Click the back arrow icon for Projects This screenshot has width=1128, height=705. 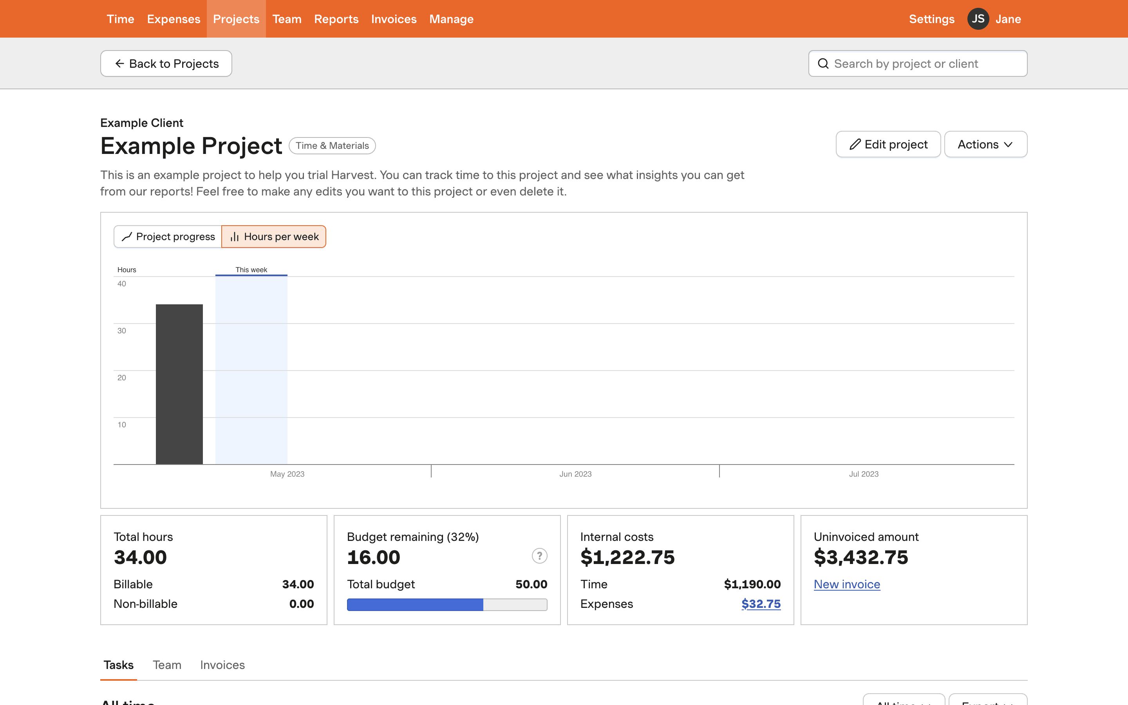point(119,64)
